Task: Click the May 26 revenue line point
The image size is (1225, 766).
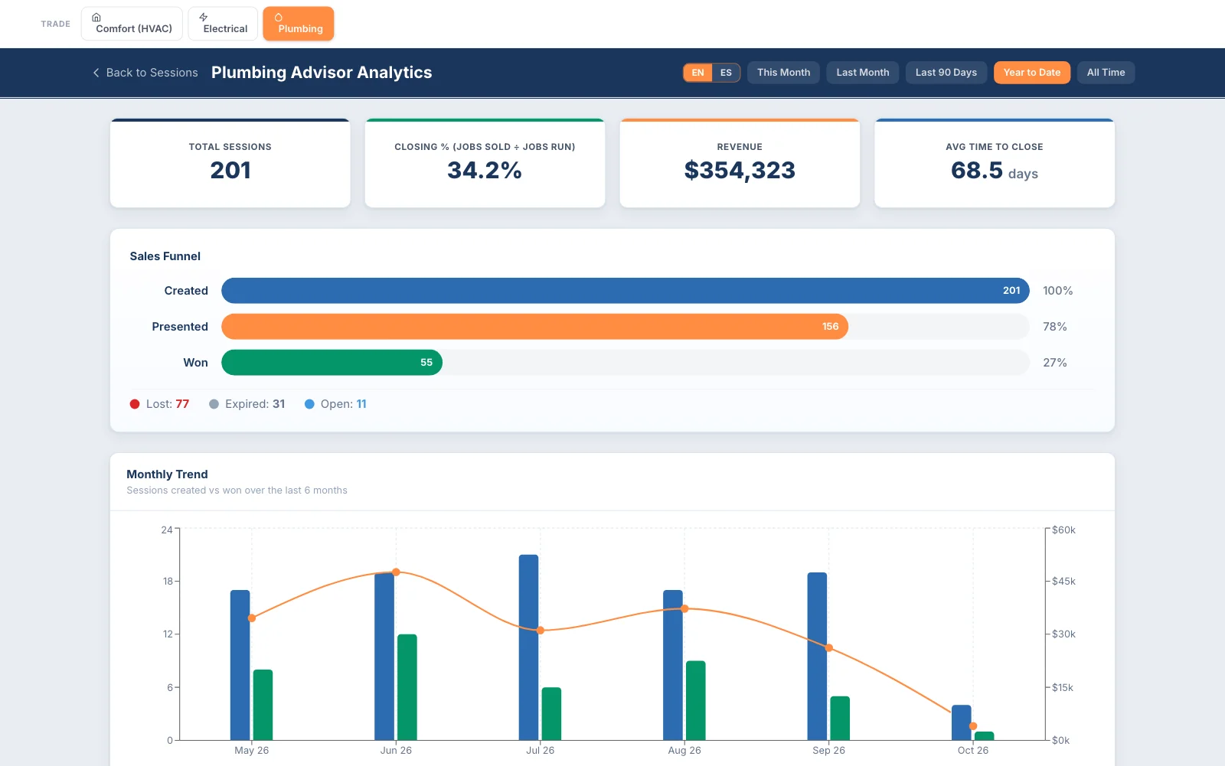Action: tap(252, 618)
